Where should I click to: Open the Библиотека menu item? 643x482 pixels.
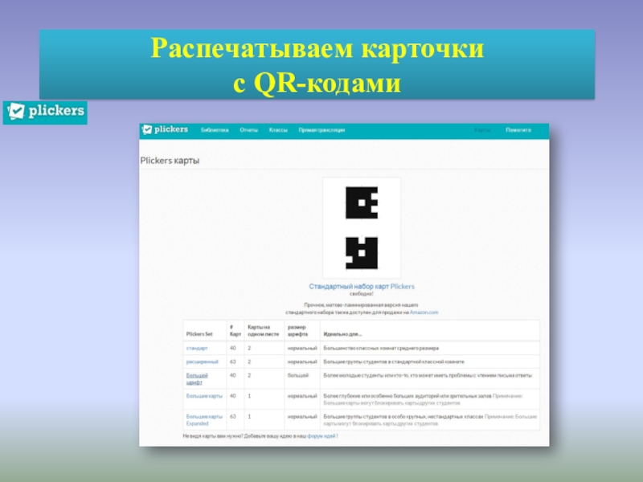(215, 130)
